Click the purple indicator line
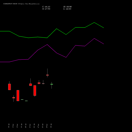 47,45
